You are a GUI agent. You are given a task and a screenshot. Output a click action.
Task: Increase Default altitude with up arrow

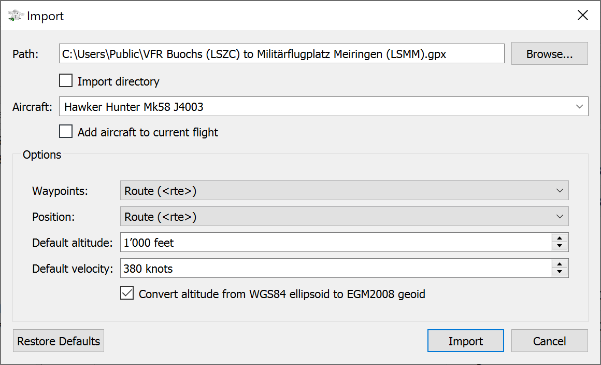point(560,238)
